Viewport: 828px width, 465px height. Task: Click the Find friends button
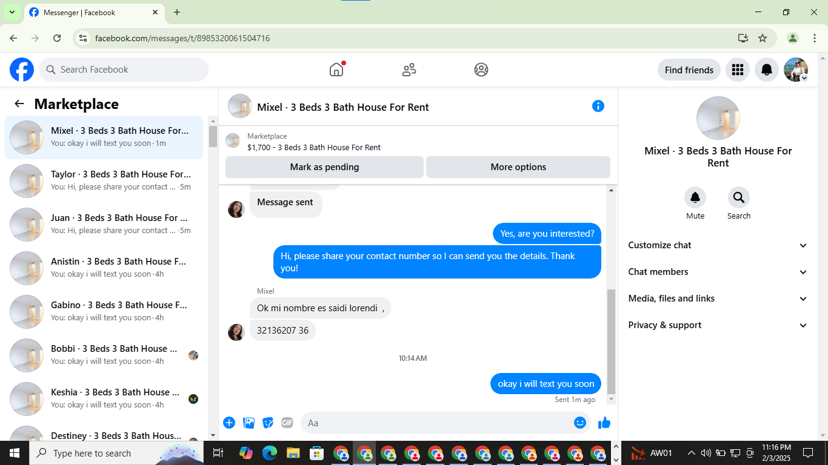point(689,70)
